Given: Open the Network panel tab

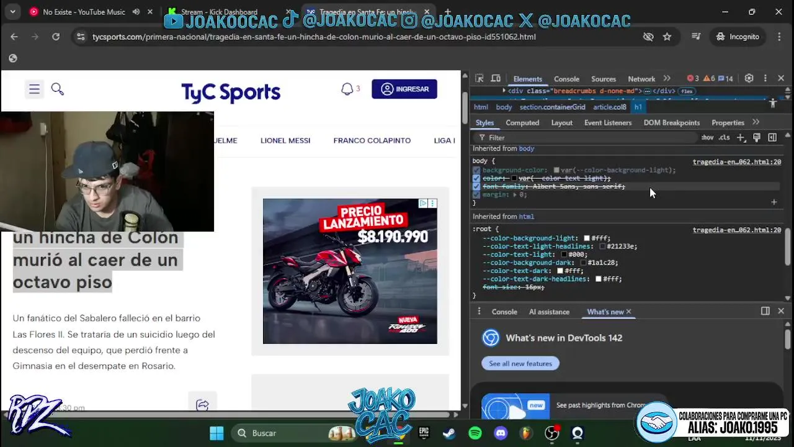Looking at the screenshot, I should coord(641,79).
